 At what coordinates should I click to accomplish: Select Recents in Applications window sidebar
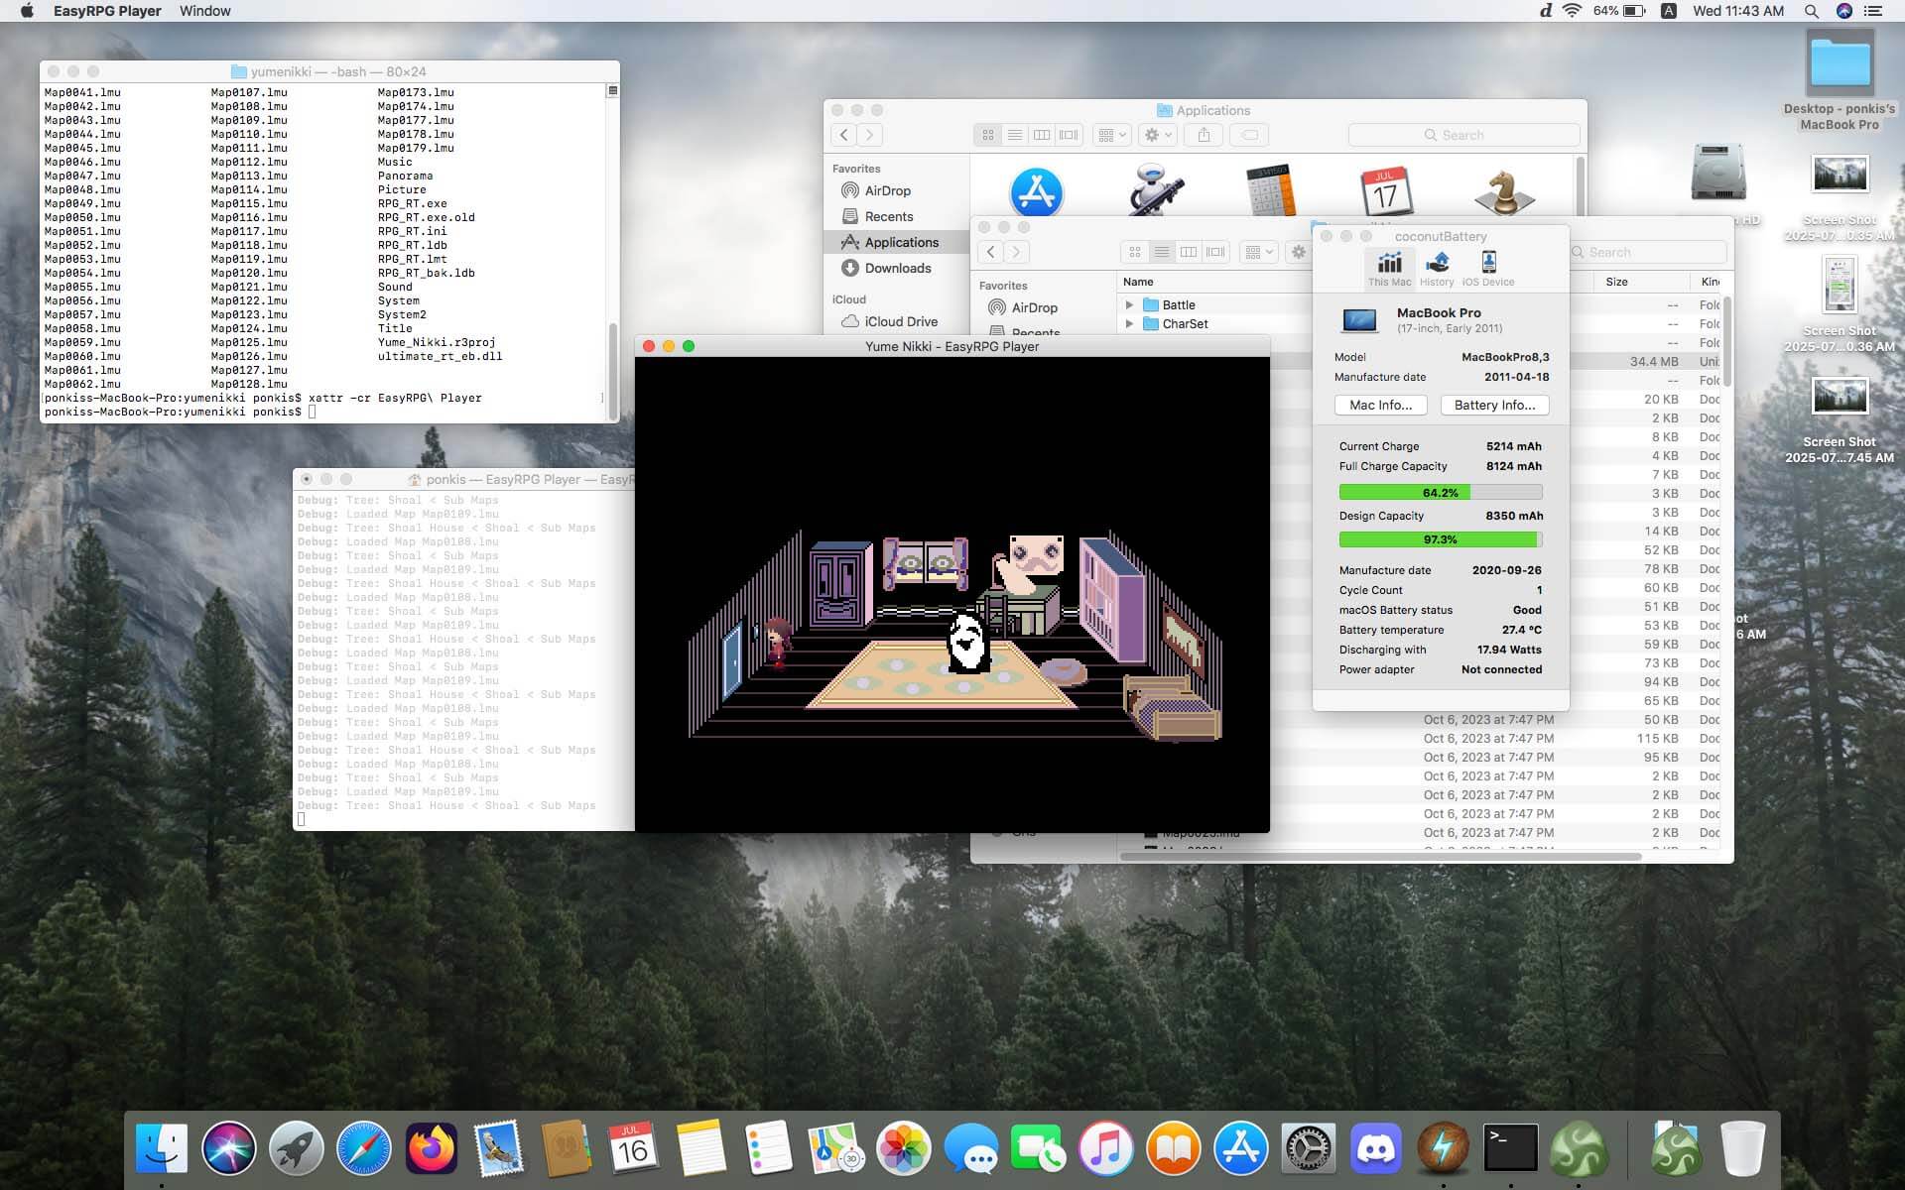pyautogui.click(x=888, y=216)
